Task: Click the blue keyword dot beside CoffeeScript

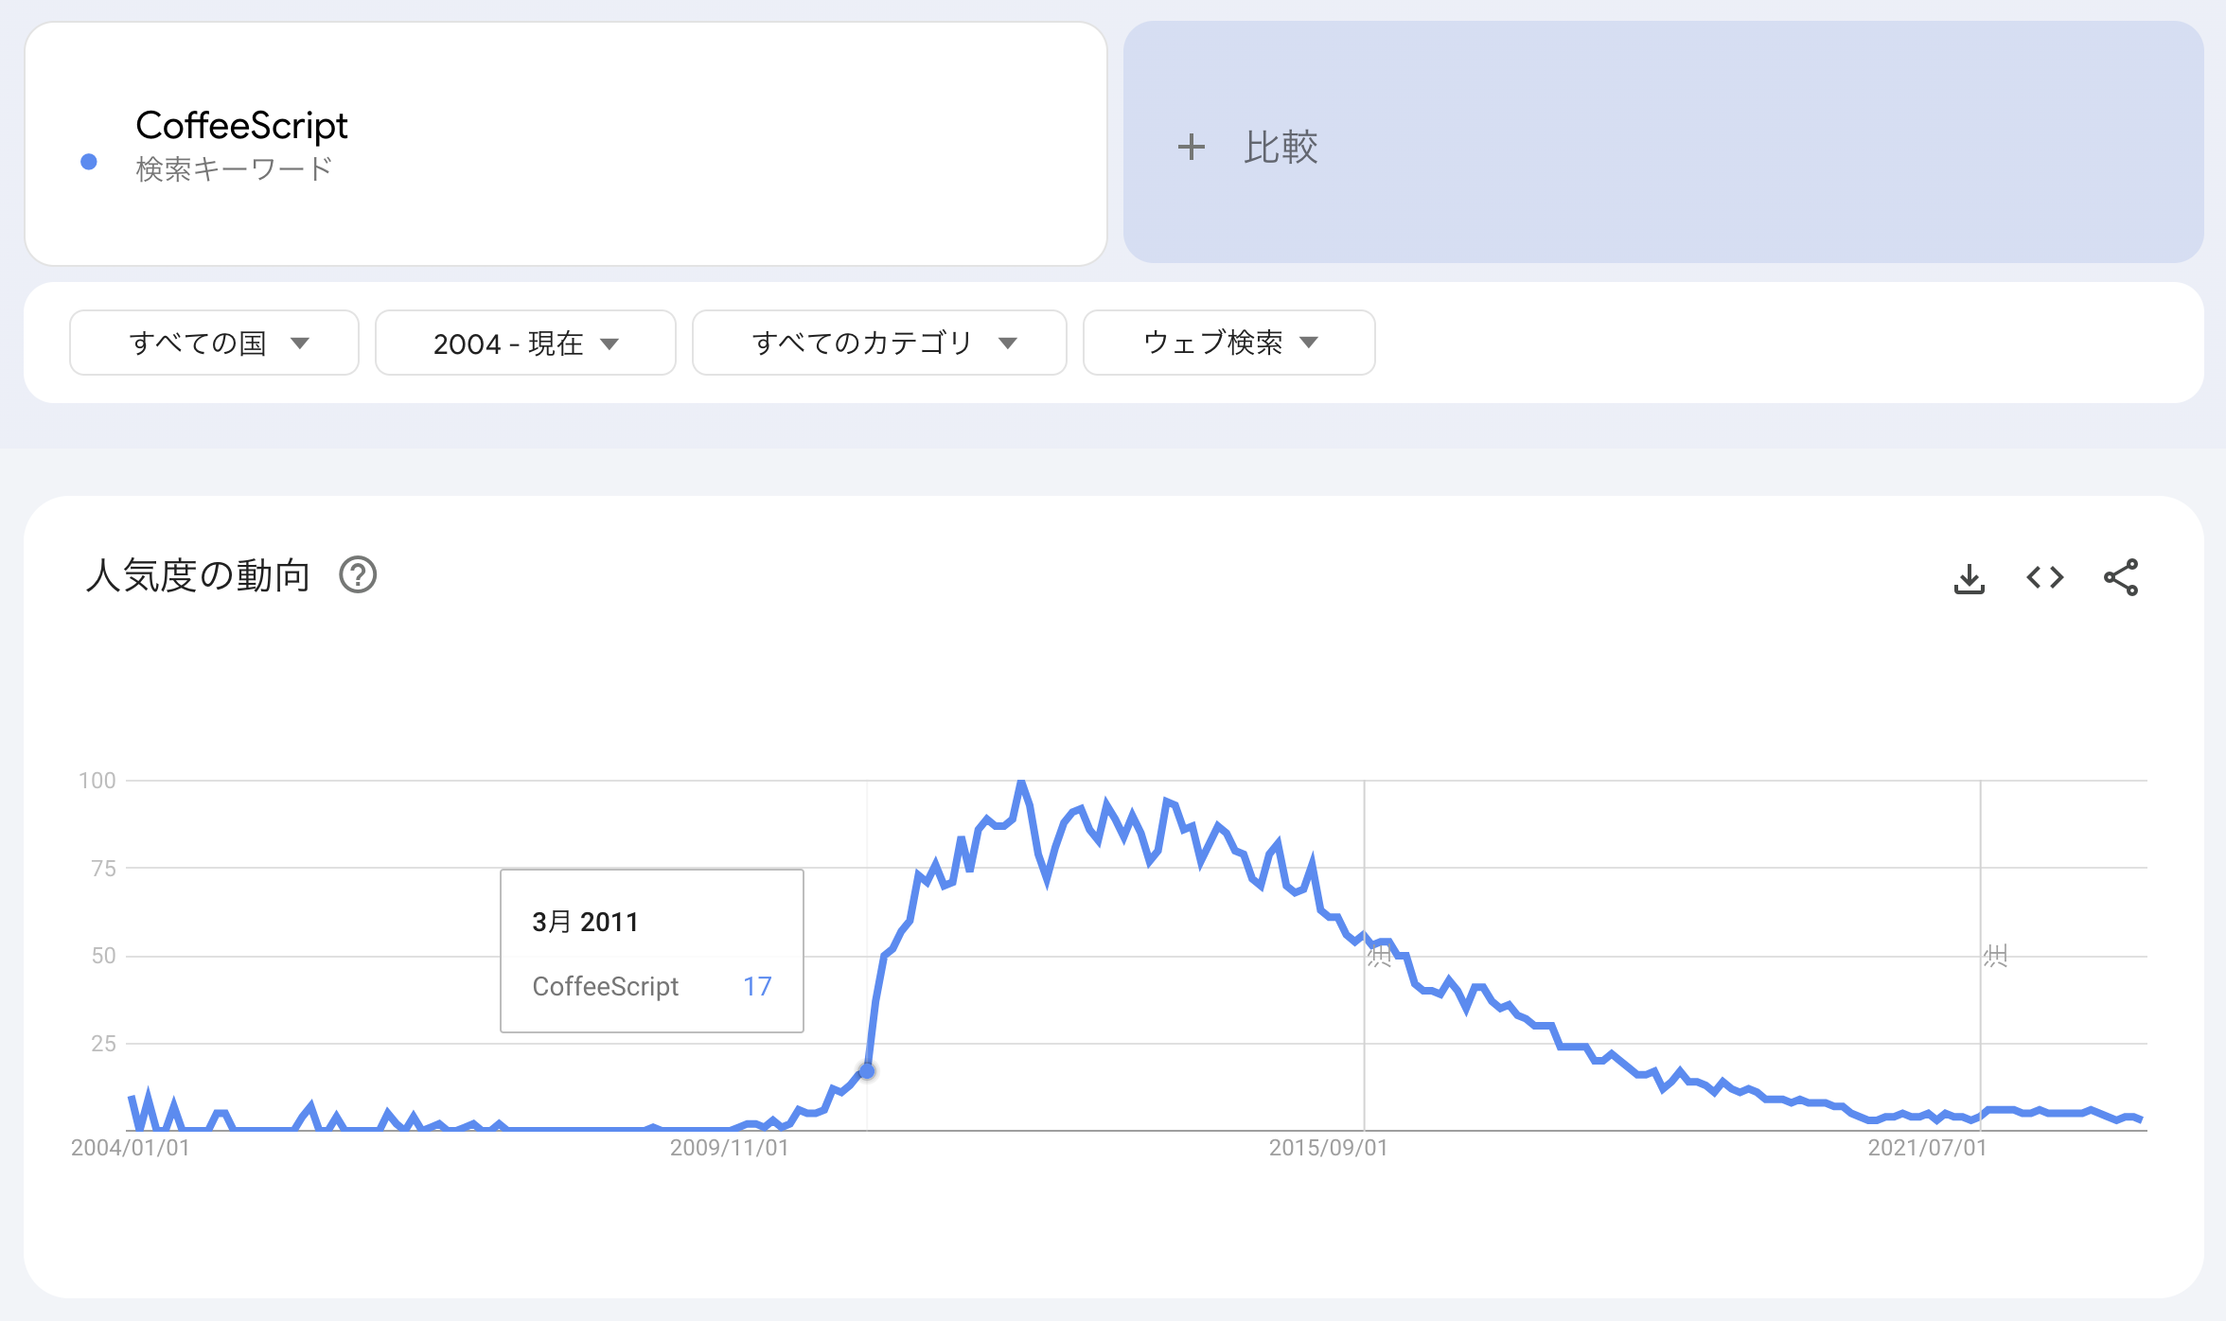Action: (87, 164)
